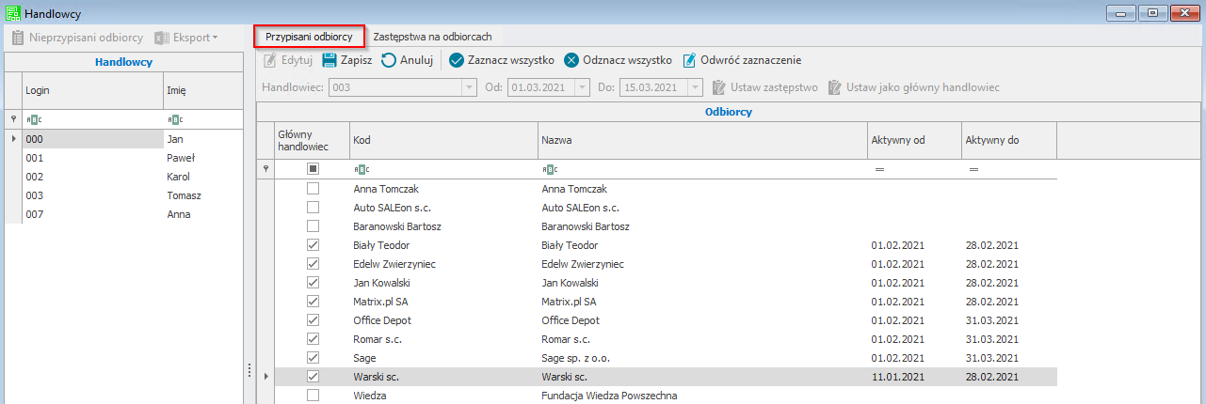Click the Zapisz save disk icon

[330, 60]
